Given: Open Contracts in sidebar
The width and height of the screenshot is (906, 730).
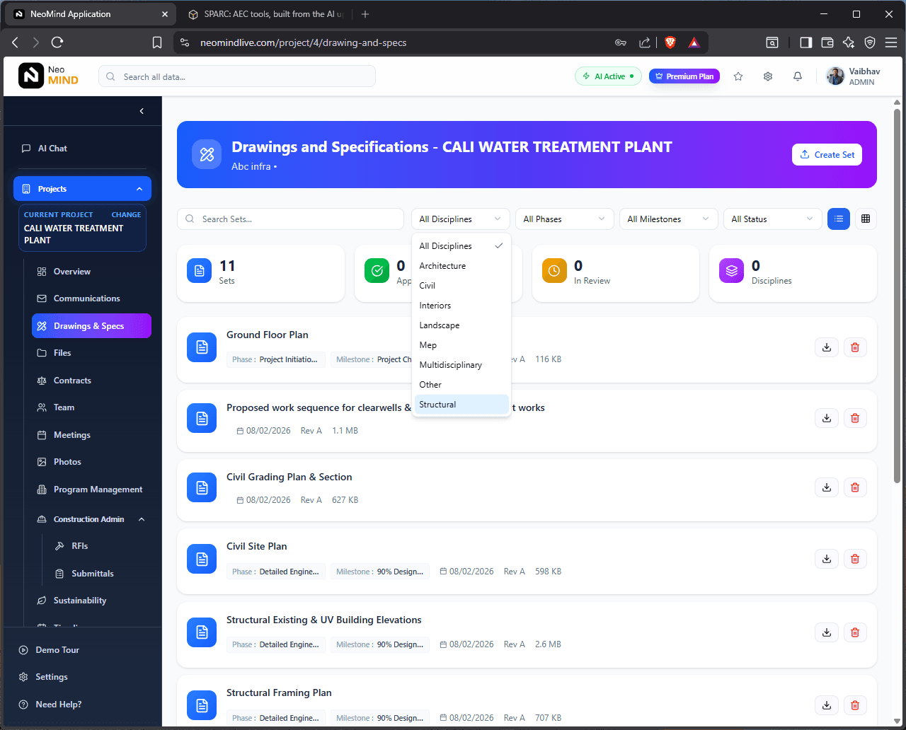Looking at the screenshot, I should tap(92, 381).
